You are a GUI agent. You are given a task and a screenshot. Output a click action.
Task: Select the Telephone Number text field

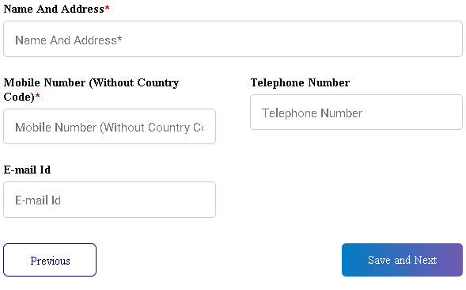pos(356,113)
